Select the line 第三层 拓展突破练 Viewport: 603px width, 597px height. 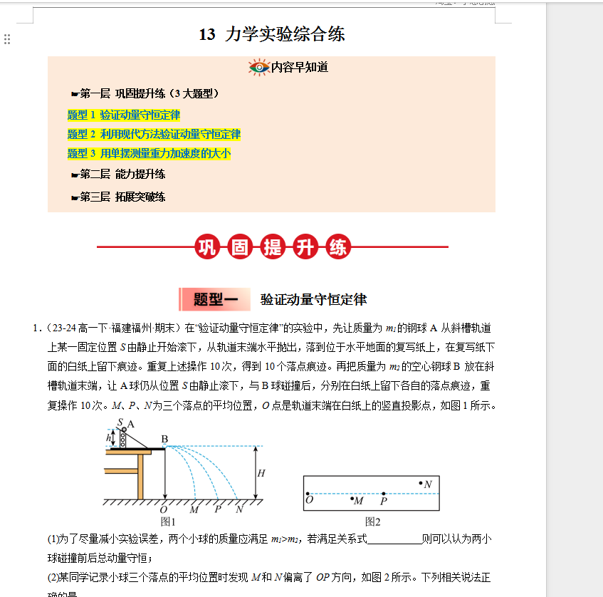tap(118, 197)
